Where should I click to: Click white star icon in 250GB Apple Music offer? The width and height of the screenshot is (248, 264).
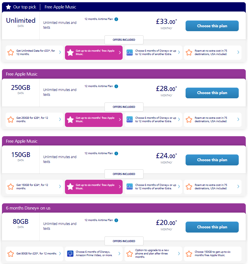pyautogui.click(x=70, y=120)
